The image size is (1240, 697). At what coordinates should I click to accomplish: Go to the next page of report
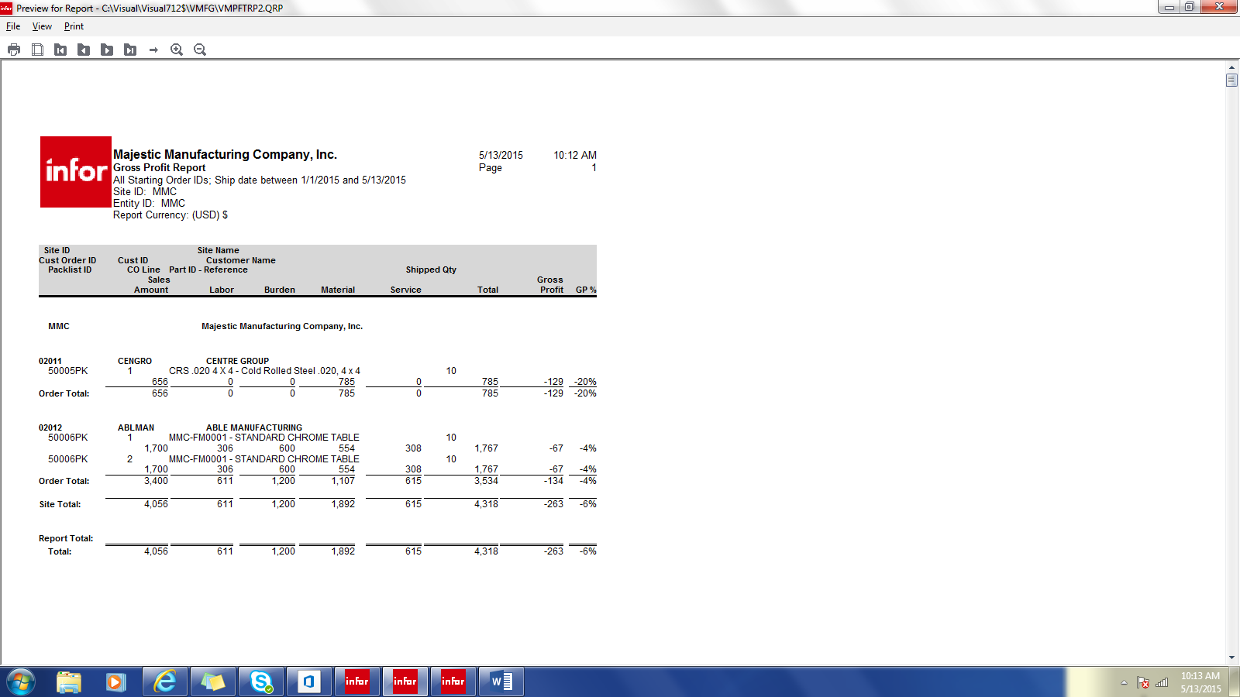107,50
